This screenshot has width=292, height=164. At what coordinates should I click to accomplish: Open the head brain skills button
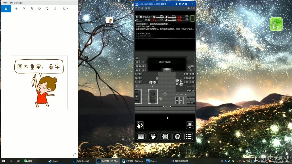click(x=153, y=136)
